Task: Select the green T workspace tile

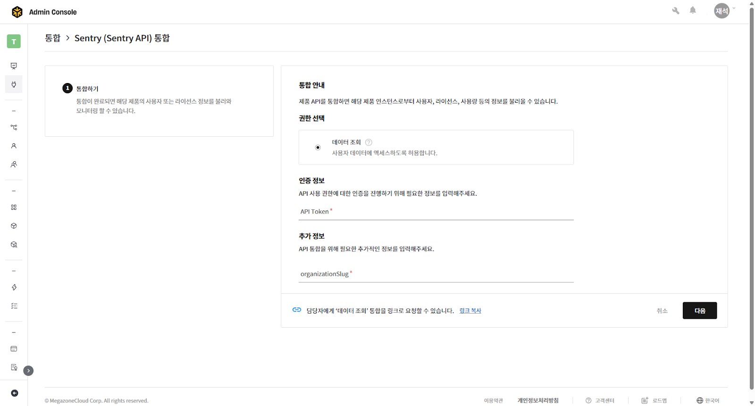Action: tap(14, 41)
